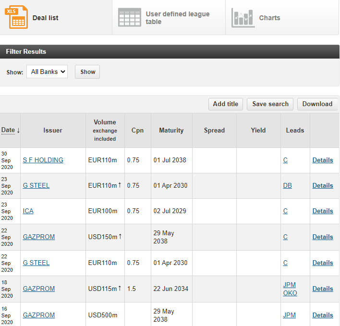This screenshot has width=340, height=326.
Task: Open the S F HOLDING issuer link
Action: tap(43, 160)
